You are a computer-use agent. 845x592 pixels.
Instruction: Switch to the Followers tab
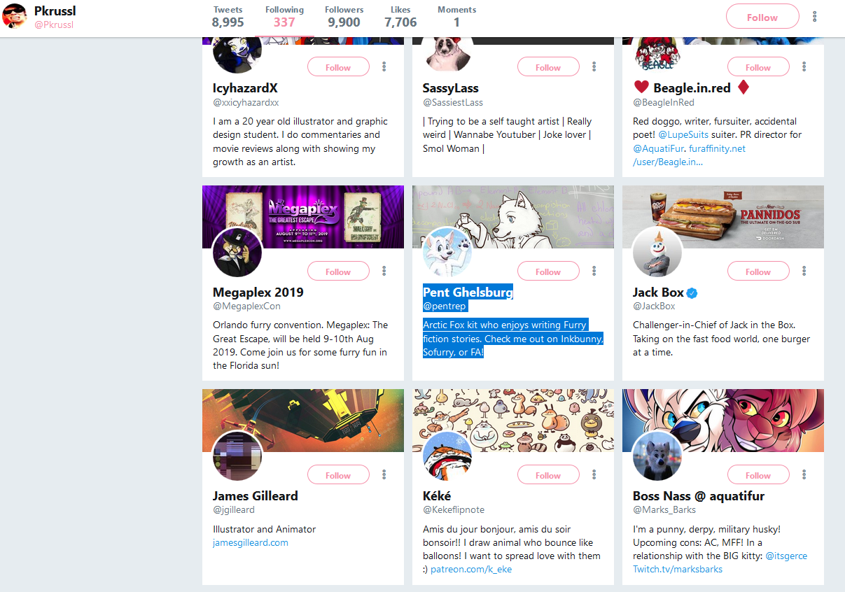[344, 17]
